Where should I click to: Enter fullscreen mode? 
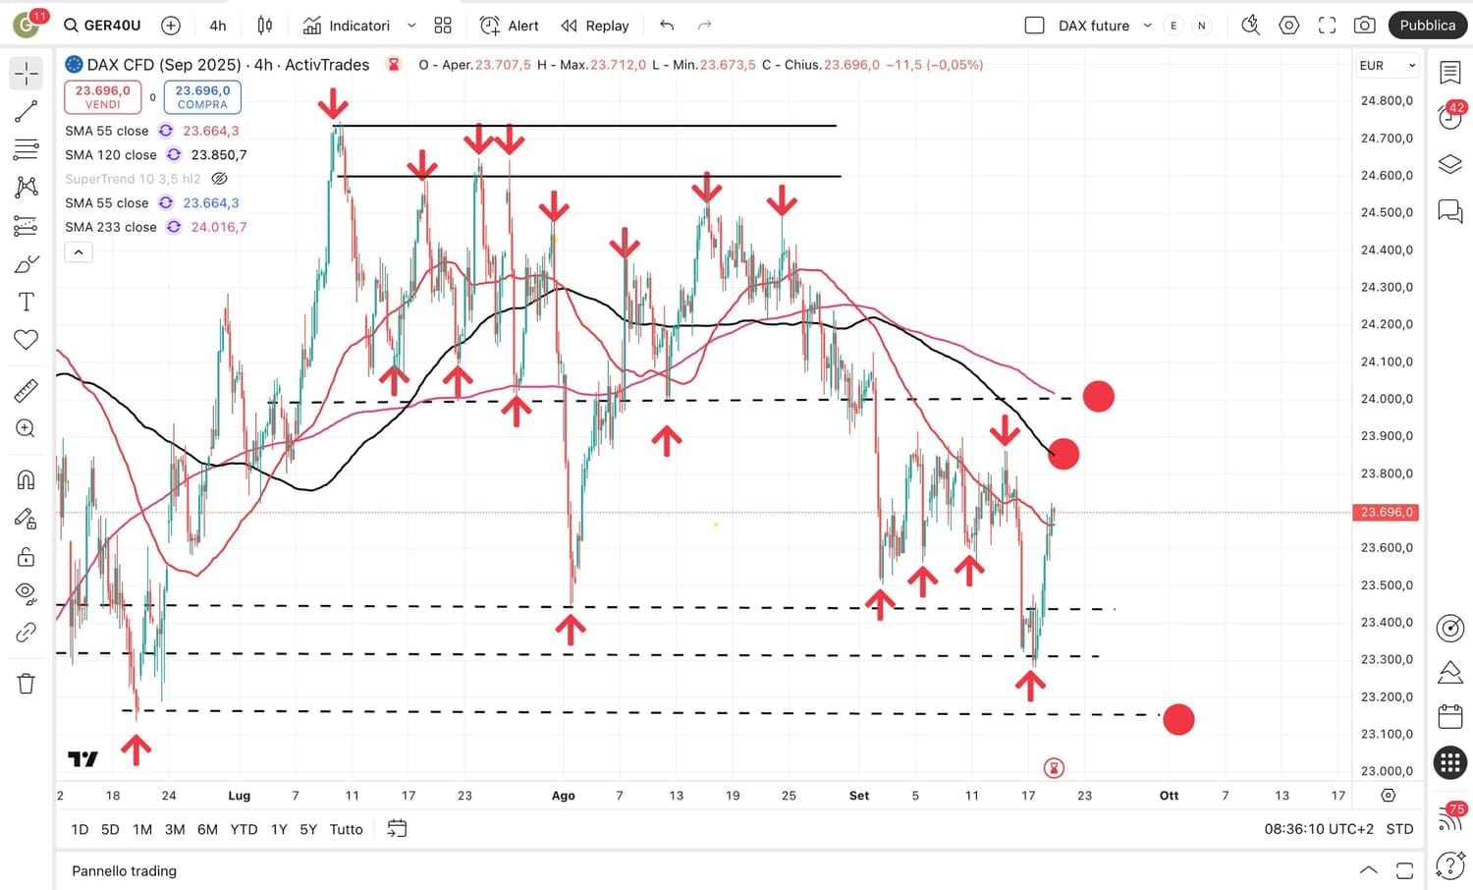[1327, 26]
